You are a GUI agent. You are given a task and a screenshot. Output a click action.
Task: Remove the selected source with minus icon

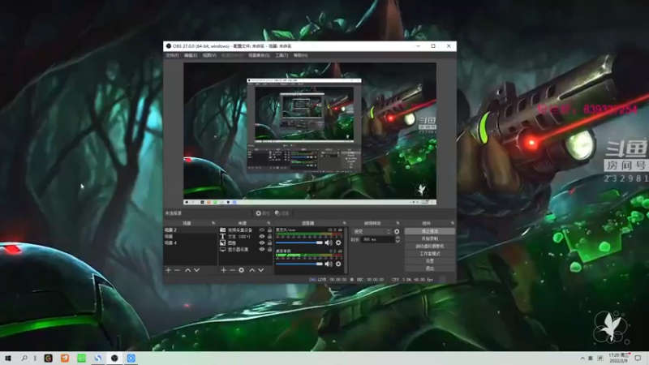232,270
